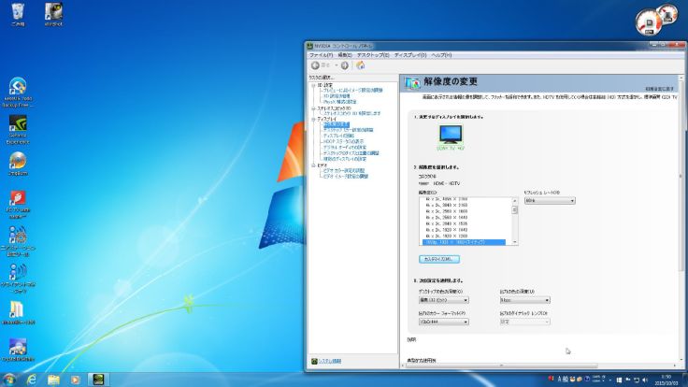Image resolution: width=688 pixels, height=387 pixels.
Task: Launch Internet Explorer from the taskbar
Action: click(x=31, y=380)
